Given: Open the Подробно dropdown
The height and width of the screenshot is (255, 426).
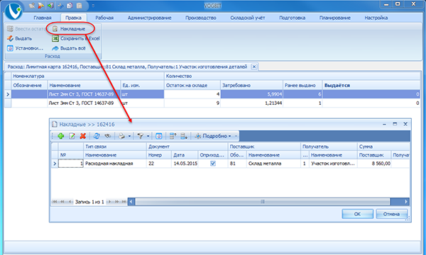Looking at the screenshot, I should point(213,136).
